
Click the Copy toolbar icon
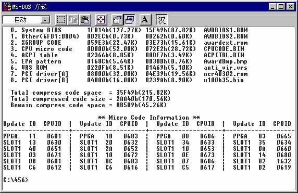[73, 20]
